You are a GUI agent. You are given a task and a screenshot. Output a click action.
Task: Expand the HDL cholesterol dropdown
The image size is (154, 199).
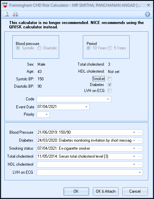point(134,164)
